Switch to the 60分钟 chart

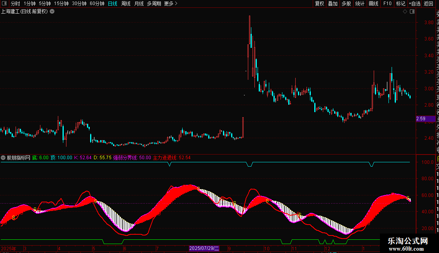(x=97, y=4)
